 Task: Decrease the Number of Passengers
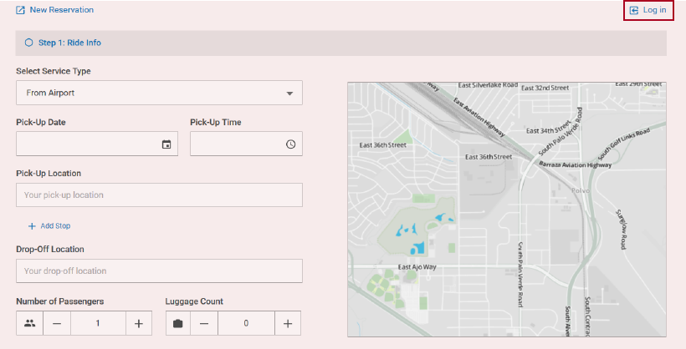[x=57, y=323]
